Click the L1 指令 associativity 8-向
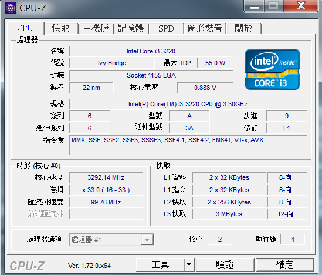 (x=287, y=190)
